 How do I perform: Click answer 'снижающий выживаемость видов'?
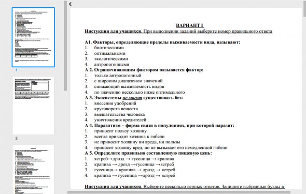tap(129, 86)
